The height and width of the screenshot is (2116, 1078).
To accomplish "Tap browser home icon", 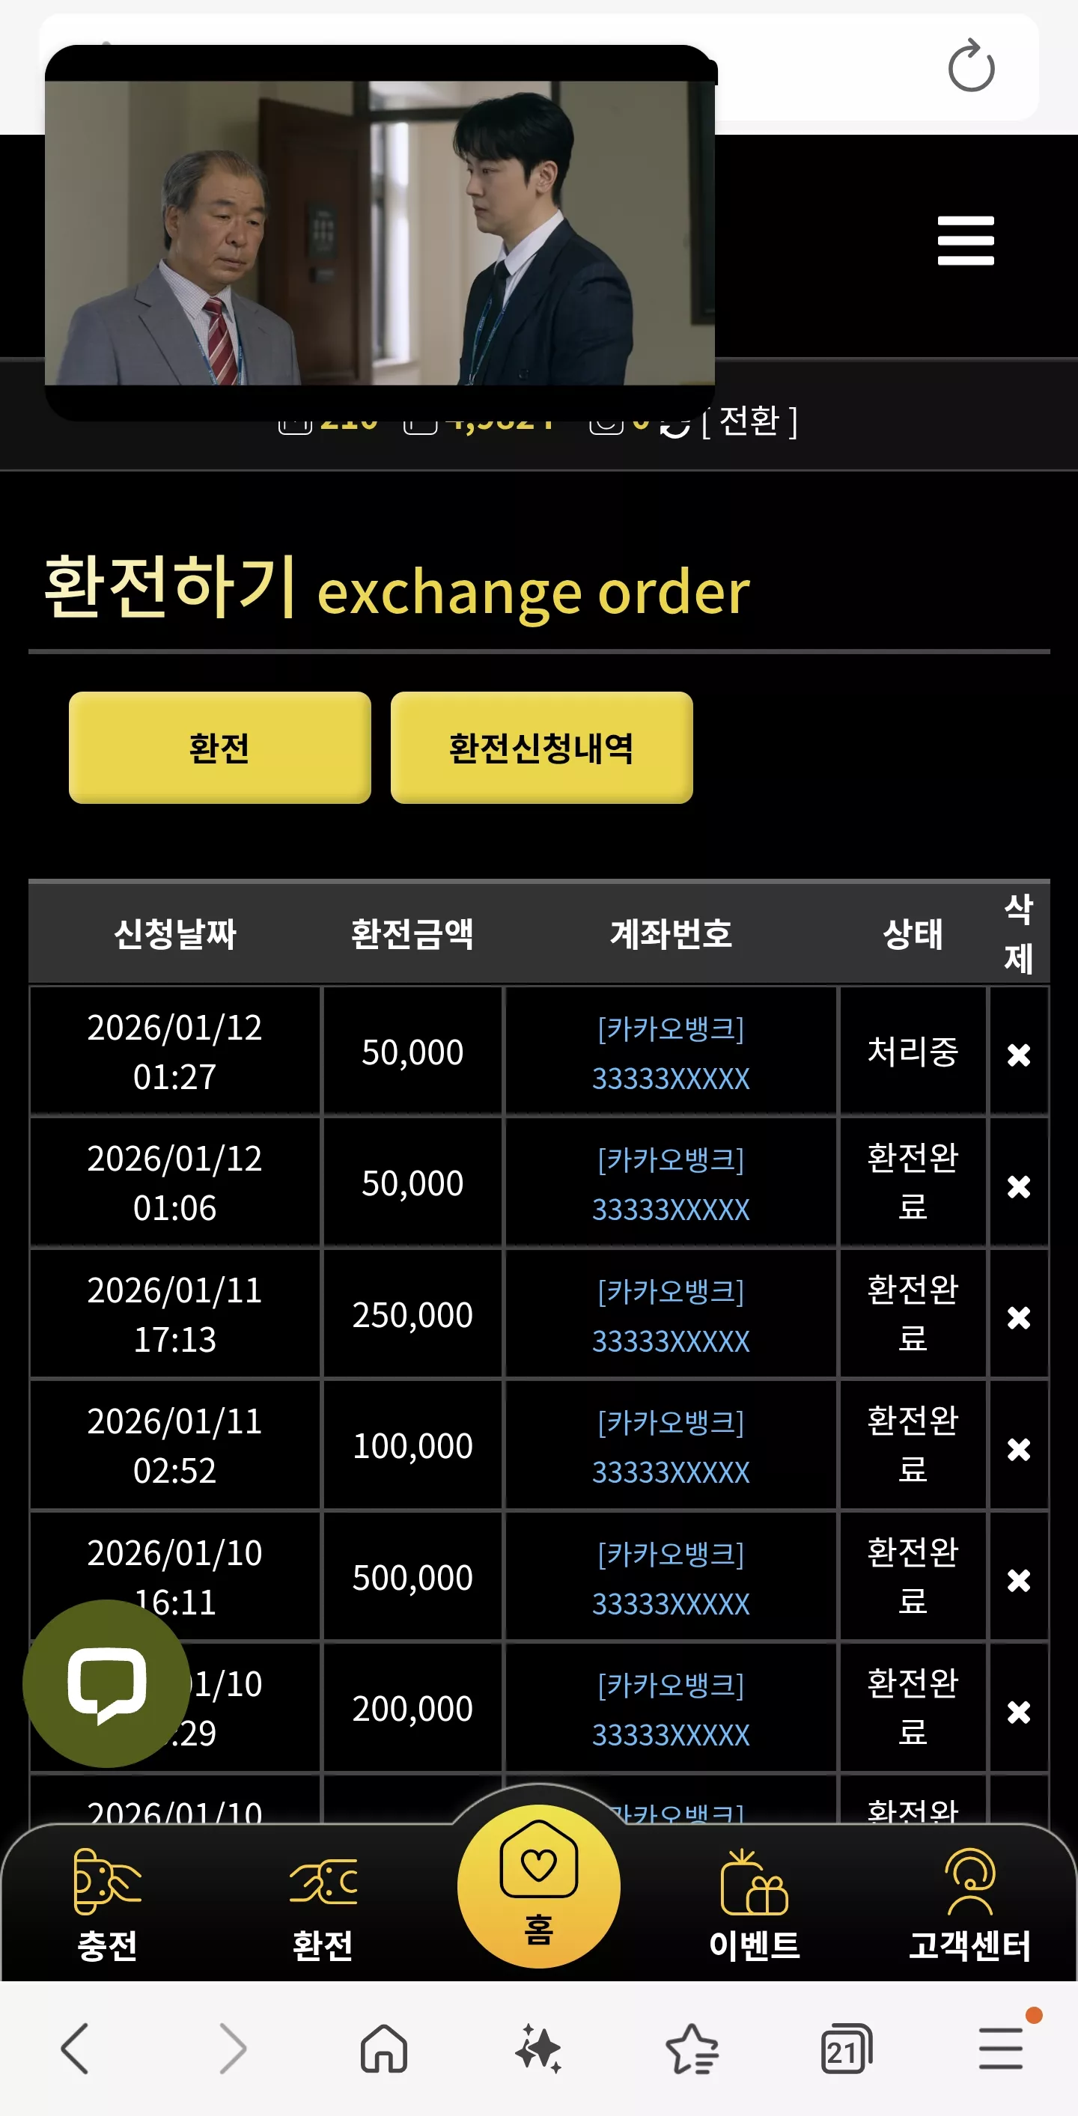I will tap(384, 2049).
